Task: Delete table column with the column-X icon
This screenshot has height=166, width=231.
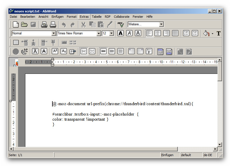Action: tap(53, 43)
